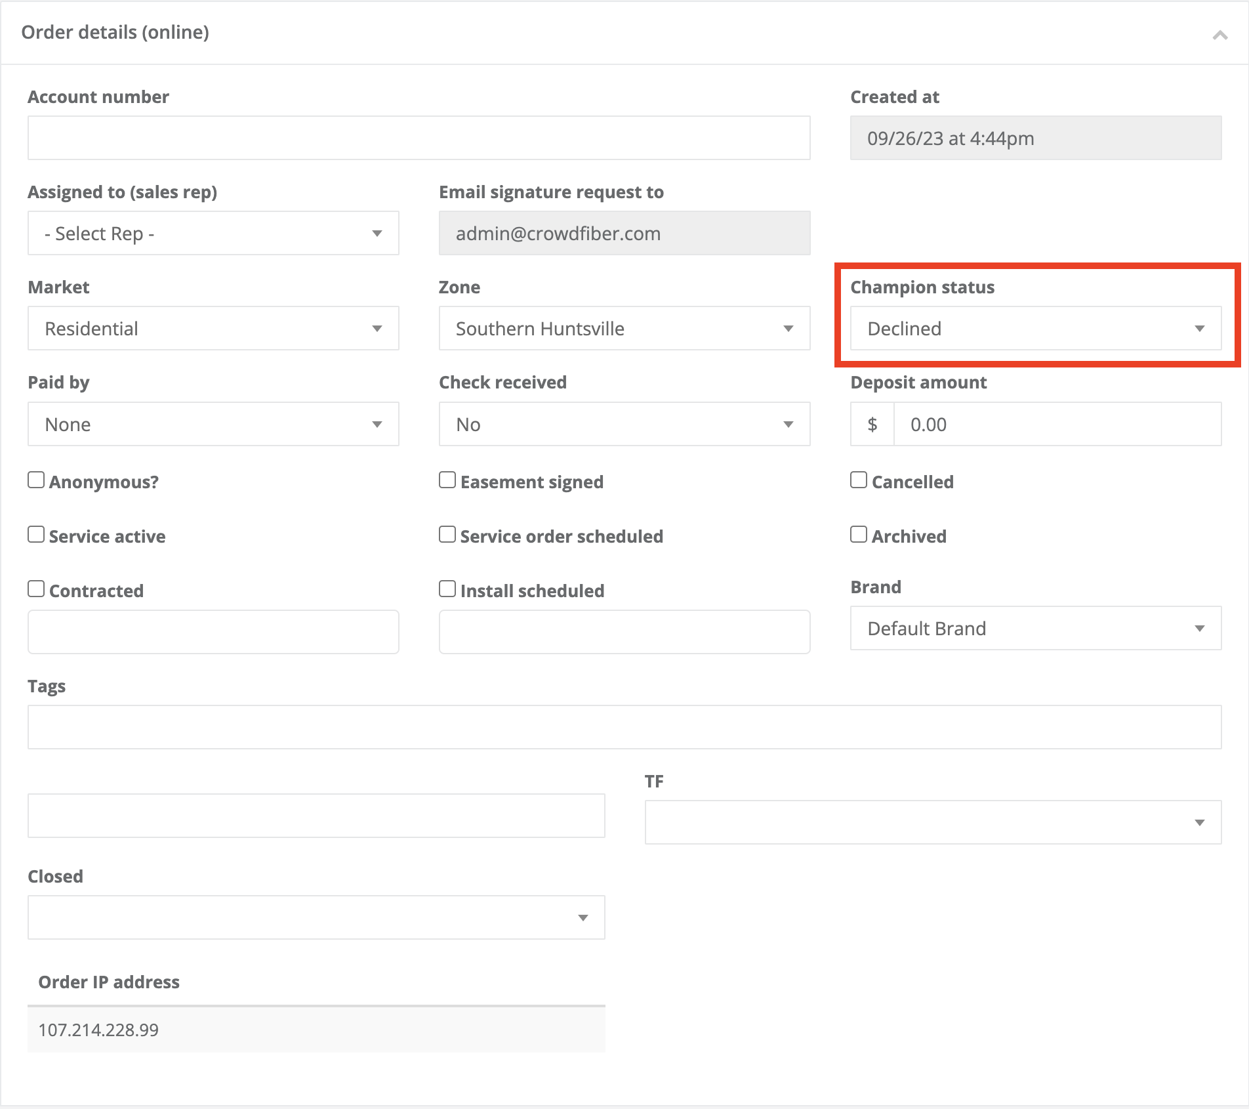Screen dimensions: 1249x1109
Task: Check the Anonymous? checkbox
Action: [x=37, y=480]
